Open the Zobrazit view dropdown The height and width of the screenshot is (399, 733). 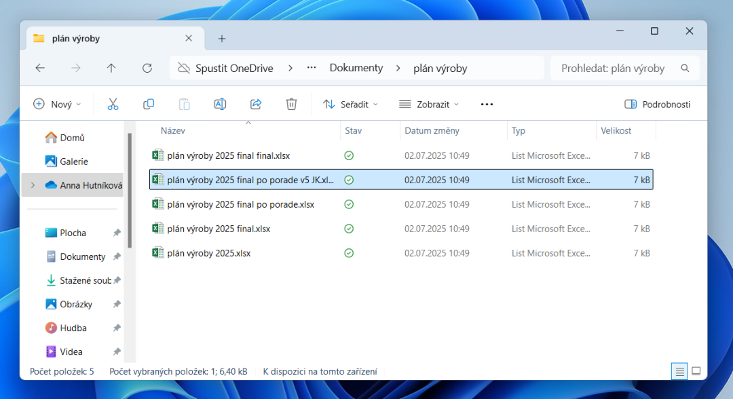(x=429, y=104)
